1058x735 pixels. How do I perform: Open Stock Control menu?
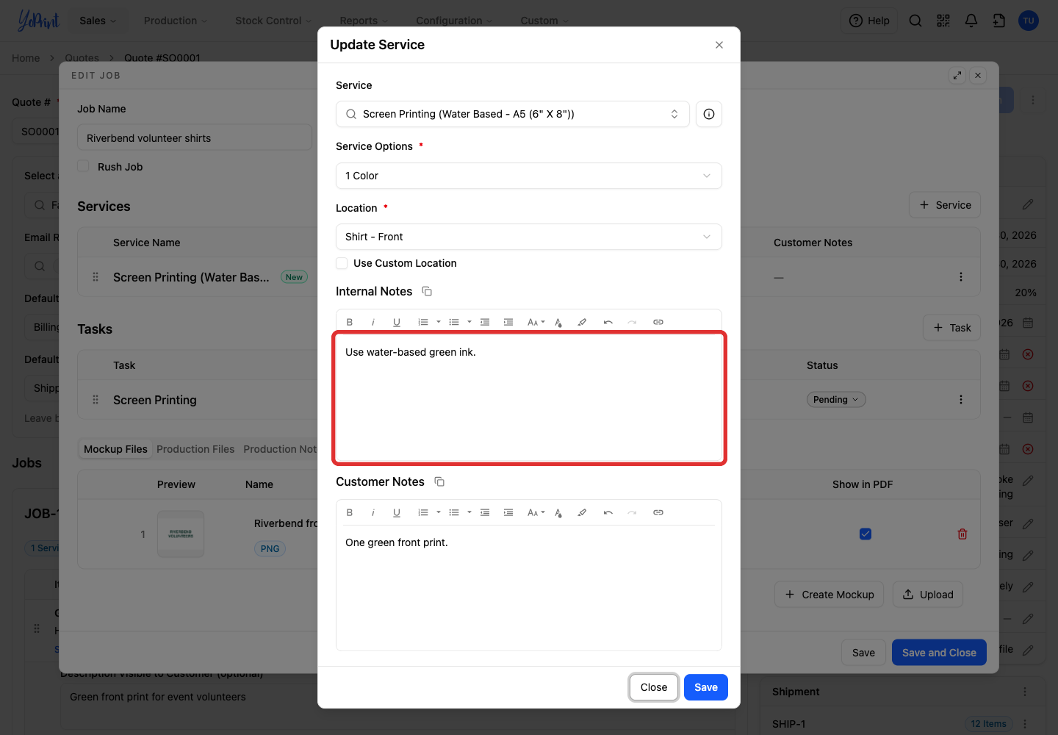[x=273, y=21]
